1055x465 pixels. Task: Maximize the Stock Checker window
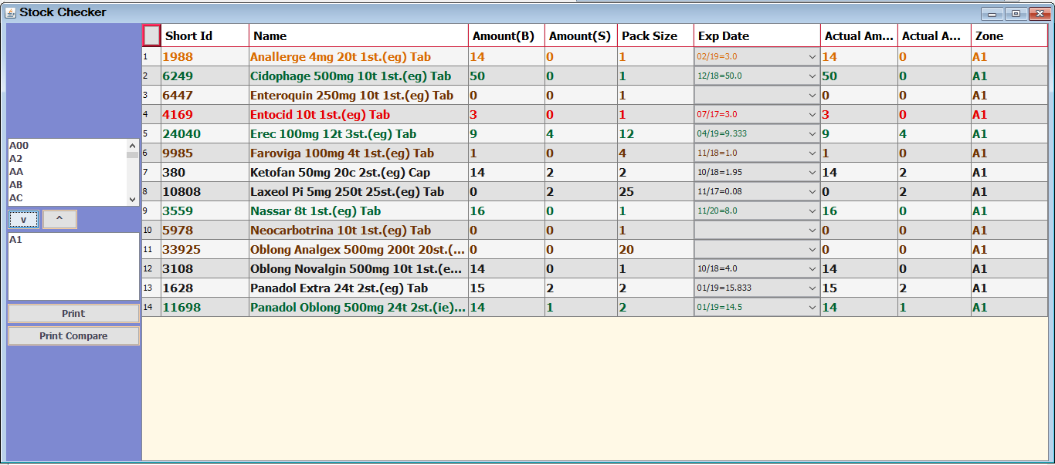1016,13
